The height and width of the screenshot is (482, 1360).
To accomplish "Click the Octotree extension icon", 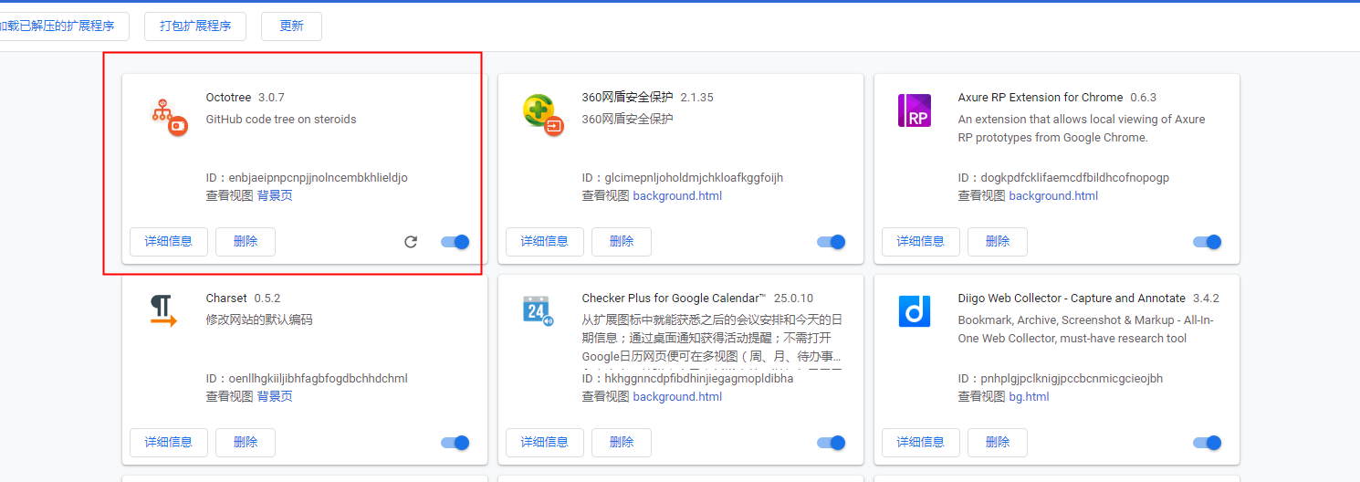I will pos(168,117).
